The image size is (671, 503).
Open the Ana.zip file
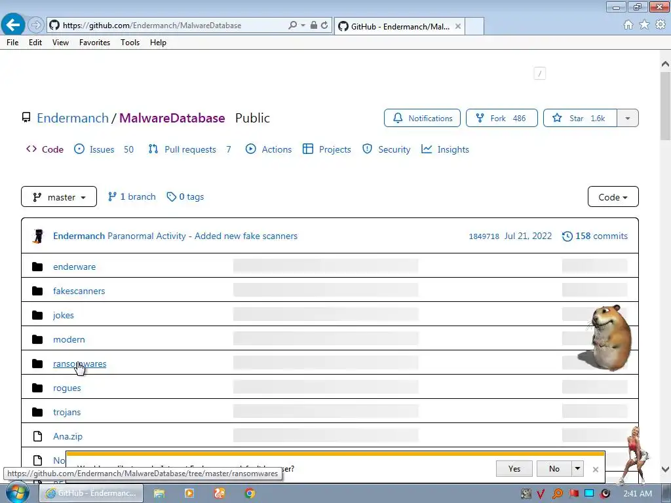[67, 437]
